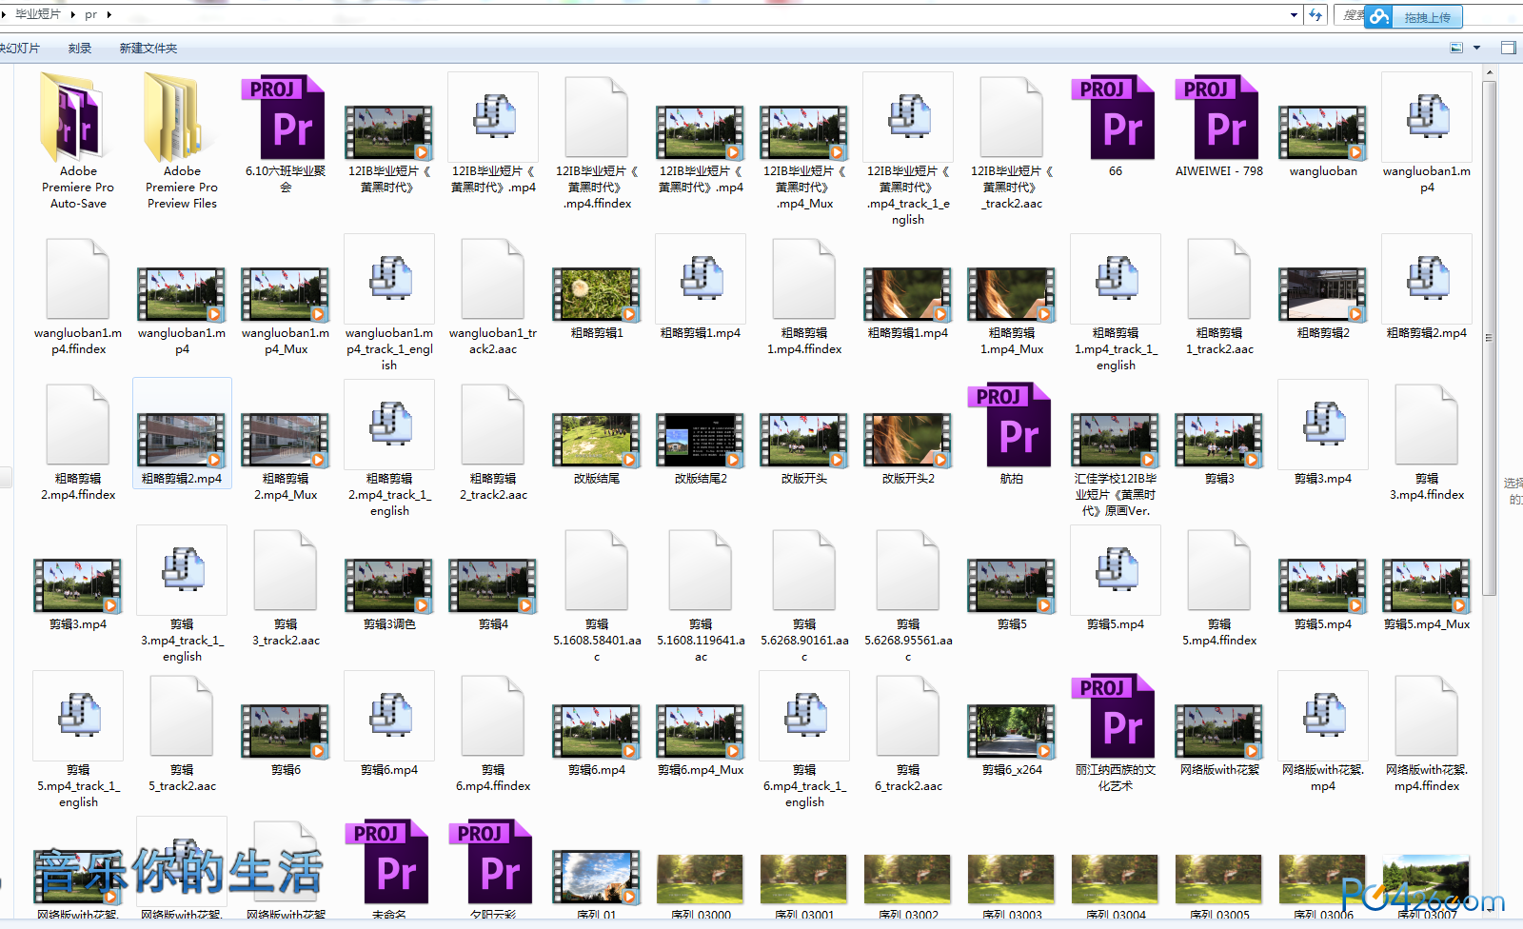Select the highlighted 粗略剪辑2.mp4 video file

point(182,434)
